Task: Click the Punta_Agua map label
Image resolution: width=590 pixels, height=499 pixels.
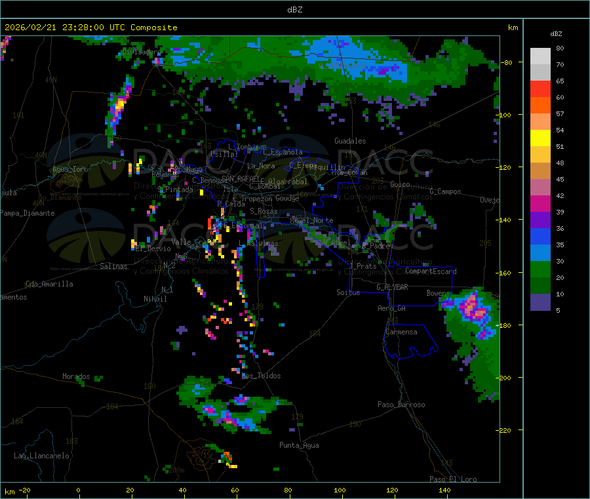Action: tap(299, 445)
